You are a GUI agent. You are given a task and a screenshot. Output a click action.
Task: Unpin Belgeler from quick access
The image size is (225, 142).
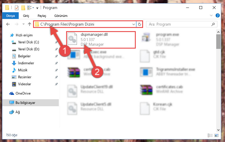tap(56, 56)
